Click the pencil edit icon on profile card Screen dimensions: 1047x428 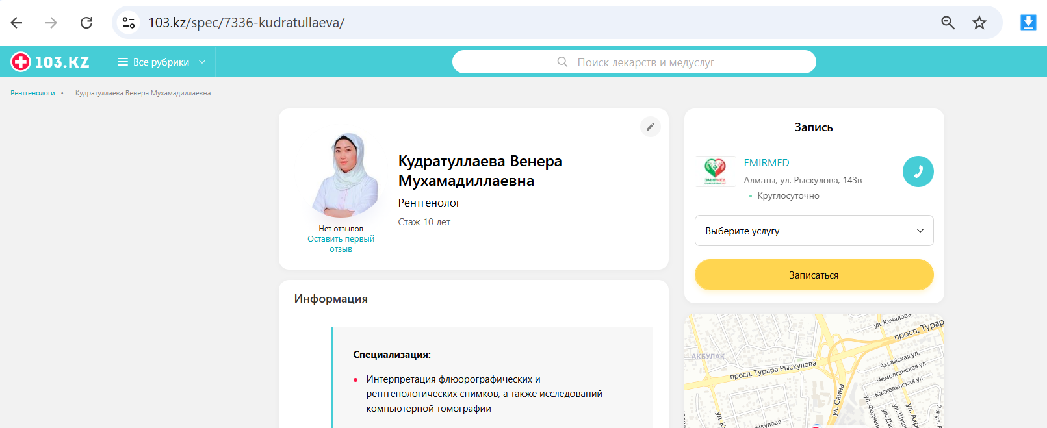pyautogui.click(x=651, y=127)
